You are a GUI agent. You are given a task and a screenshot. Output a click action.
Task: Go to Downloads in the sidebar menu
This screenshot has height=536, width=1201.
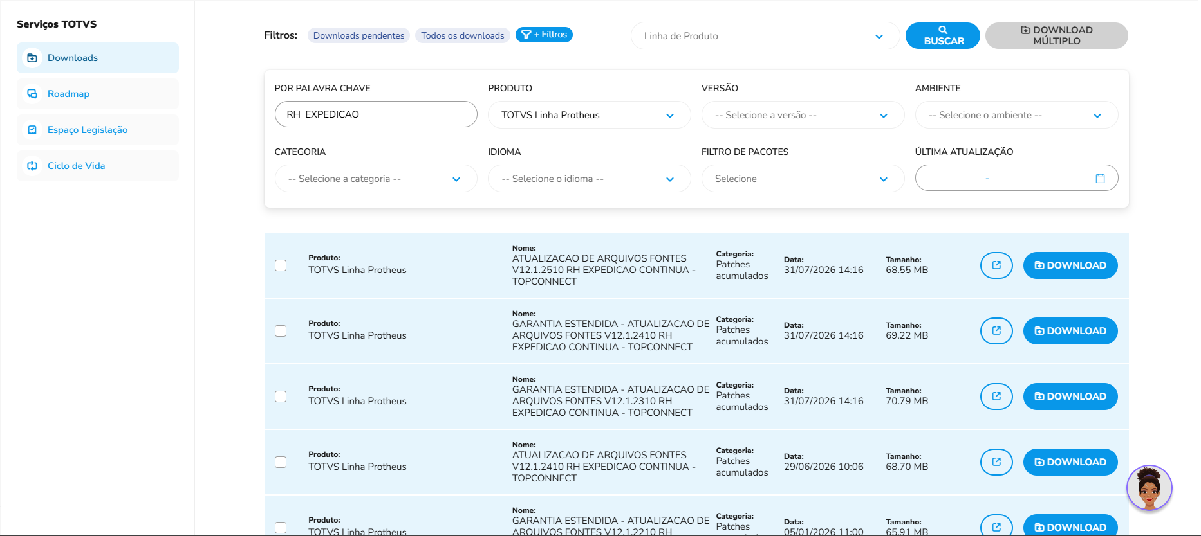pos(98,58)
